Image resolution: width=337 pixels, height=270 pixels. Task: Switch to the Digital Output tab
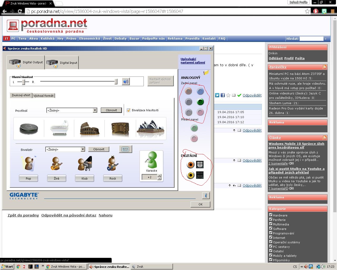coord(26,62)
